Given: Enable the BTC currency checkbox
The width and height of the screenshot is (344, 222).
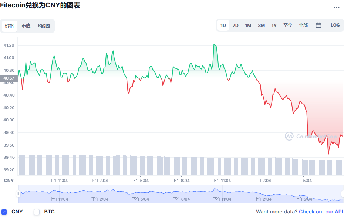Looking at the screenshot, I should pyautogui.click(x=37, y=212).
